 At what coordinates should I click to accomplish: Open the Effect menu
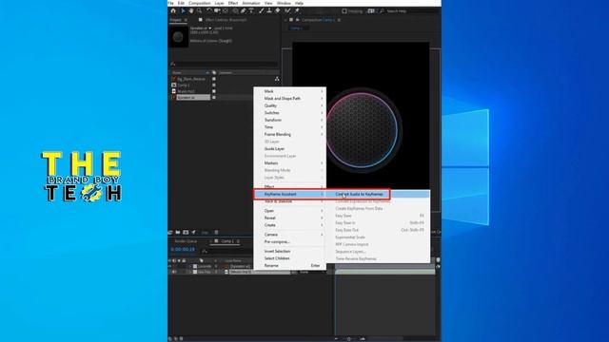233,3
